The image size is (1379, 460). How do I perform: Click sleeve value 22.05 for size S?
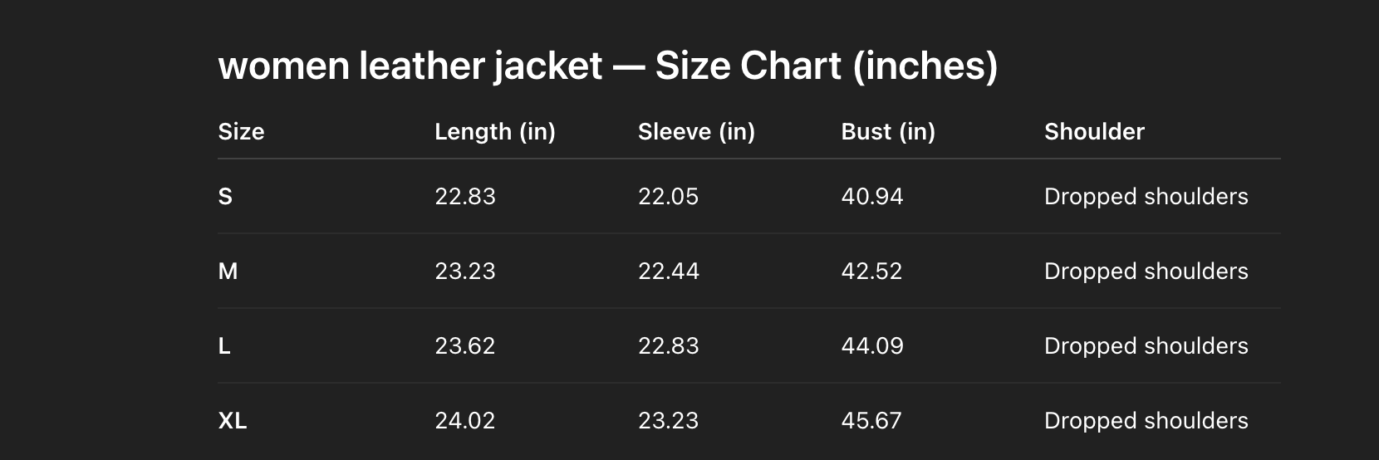668,197
